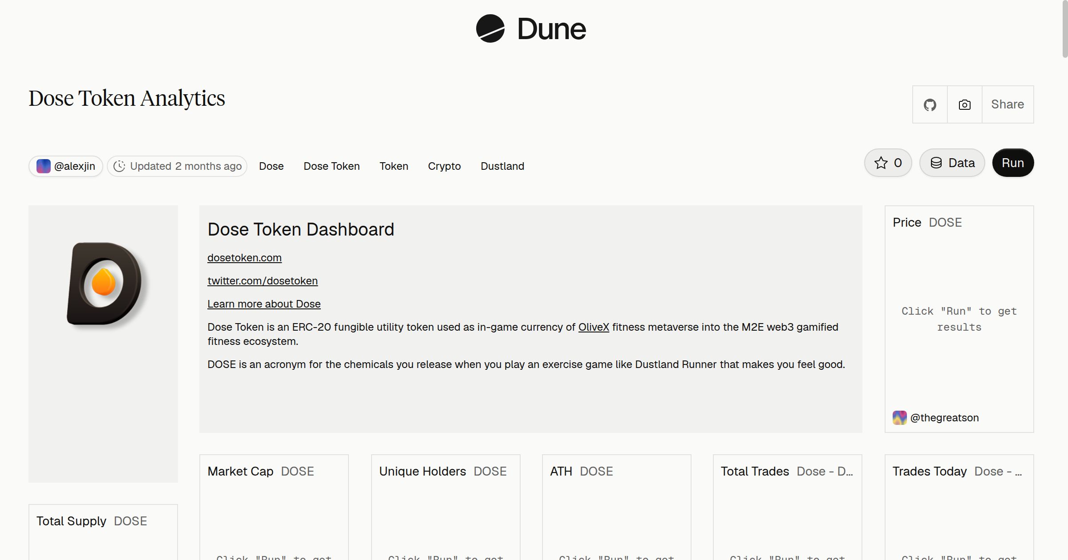Open the Trades Today widget title
The height and width of the screenshot is (560, 1068).
coord(957,471)
